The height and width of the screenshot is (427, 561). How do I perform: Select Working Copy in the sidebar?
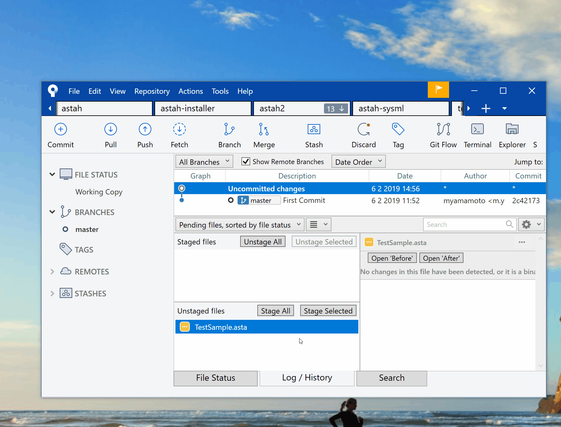[x=99, y=192]
